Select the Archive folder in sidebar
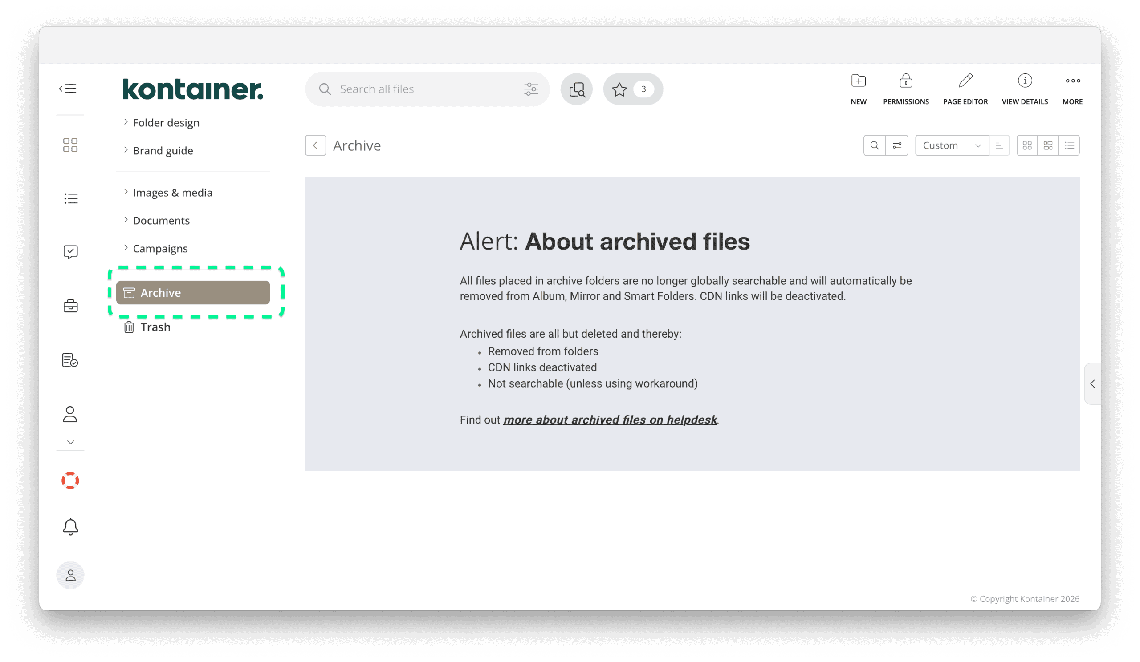The height and width of the screenshot is (662, 1140). coord(193,292)
